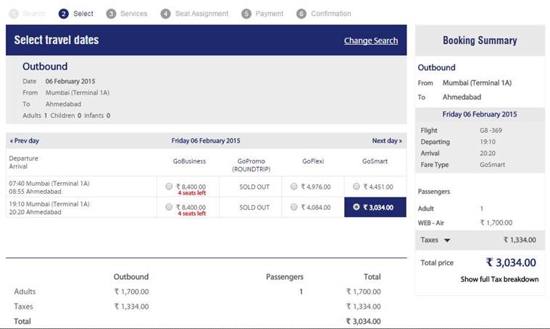Go to Next day flights
The width and height of the screenshot is (550, 329).
tap(387, 141)
